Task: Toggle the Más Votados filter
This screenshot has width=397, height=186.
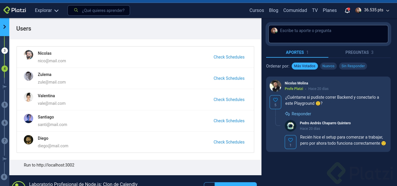Action: click(305, 66)
